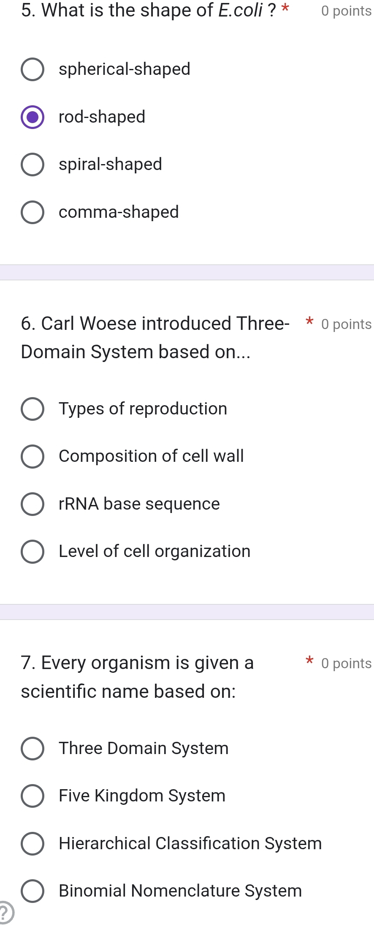Click rod-shaped label text
The width and height of the screenshot is (374, 930).
coord(102,117)
